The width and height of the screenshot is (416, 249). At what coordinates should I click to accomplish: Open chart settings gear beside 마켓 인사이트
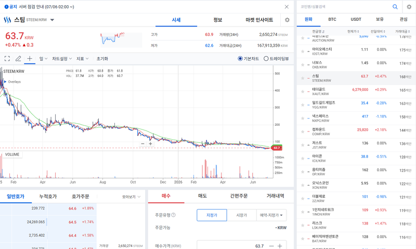[287, 20]
